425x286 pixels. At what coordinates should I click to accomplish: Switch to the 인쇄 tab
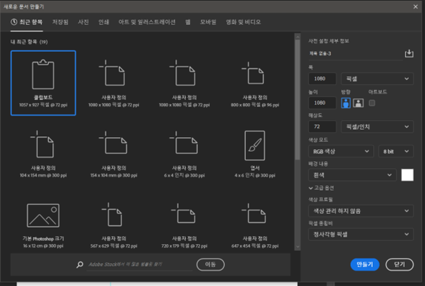click(x=104, y=22)
